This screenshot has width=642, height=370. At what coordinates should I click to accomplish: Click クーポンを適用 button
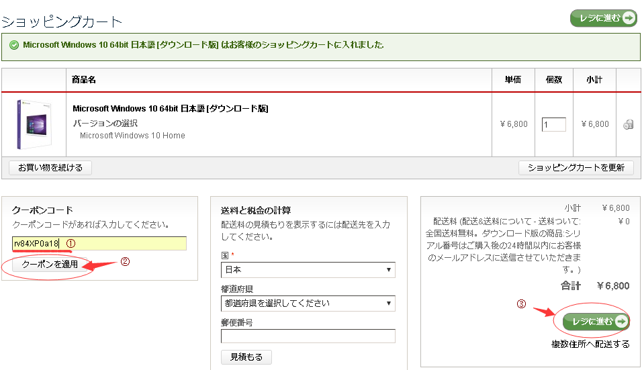50,265
